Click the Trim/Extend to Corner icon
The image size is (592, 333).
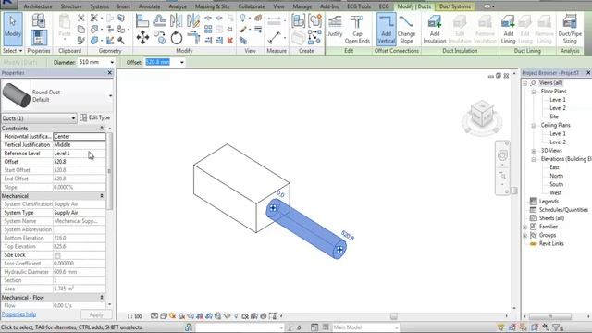click(x=193, y=38)
